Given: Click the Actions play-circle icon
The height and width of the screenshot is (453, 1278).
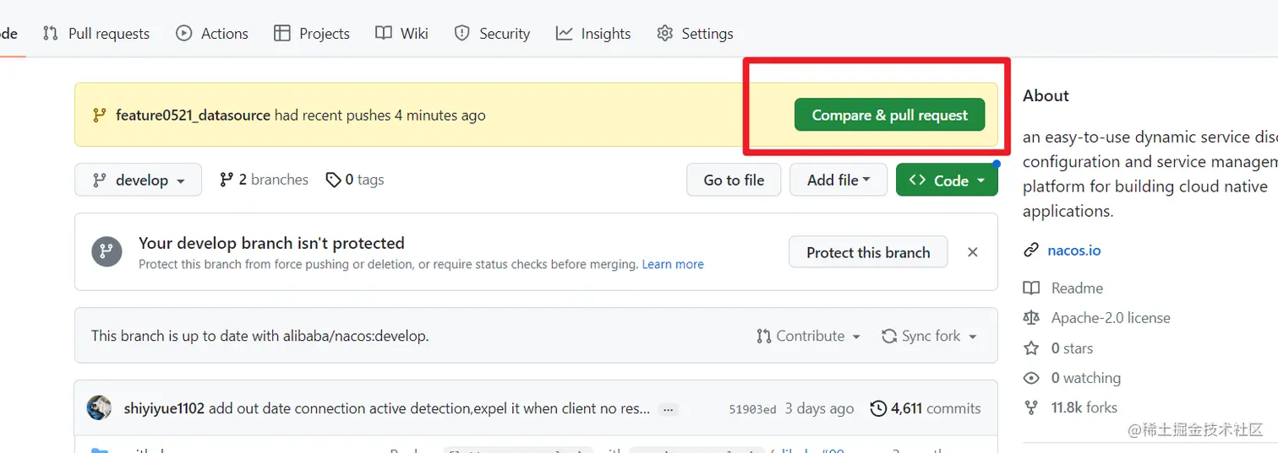Looking at the screenshot, I should coord(183,33).
